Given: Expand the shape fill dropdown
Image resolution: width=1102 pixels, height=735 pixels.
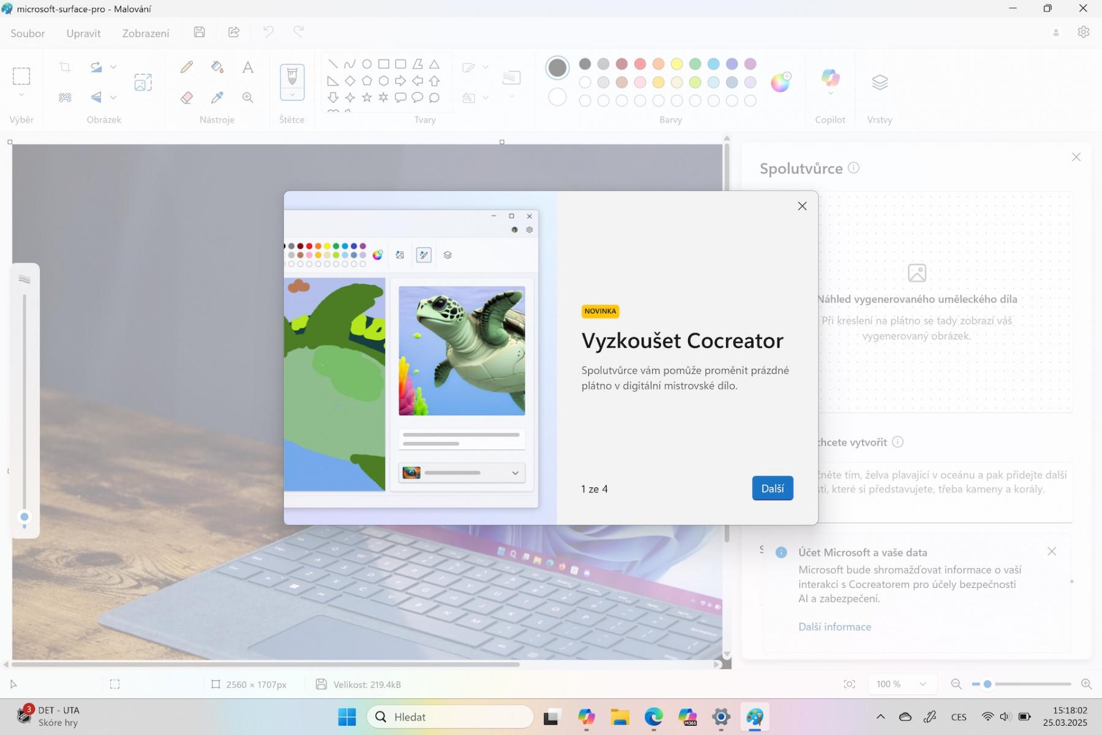Looking at the screenshot, I should point(485,97).
